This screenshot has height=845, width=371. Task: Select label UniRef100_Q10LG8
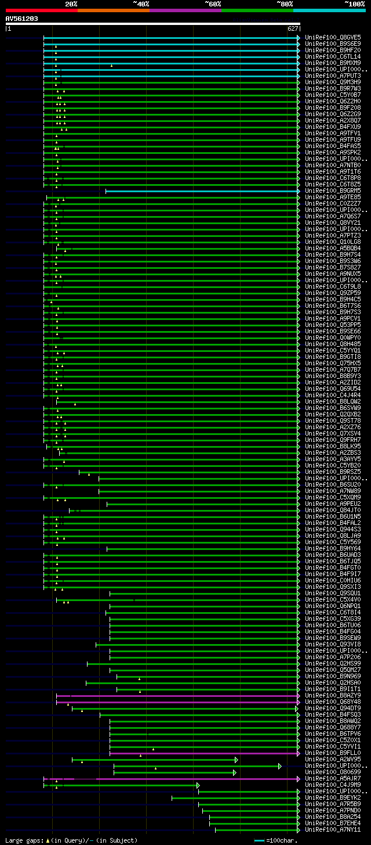pyautogui.click(x=333, y=242)
